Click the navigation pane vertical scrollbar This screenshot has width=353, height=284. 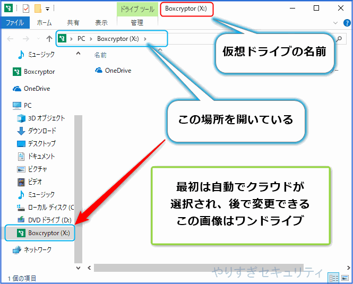(78, 189)
